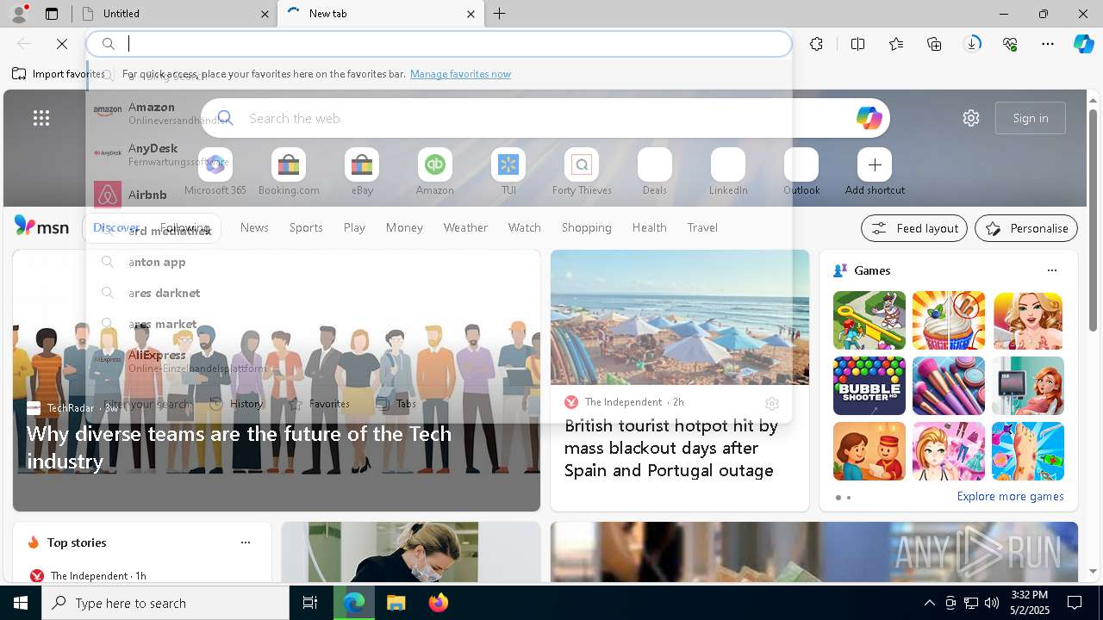
Task: Open the Outlook shortcut
Action: click(801, 172)
